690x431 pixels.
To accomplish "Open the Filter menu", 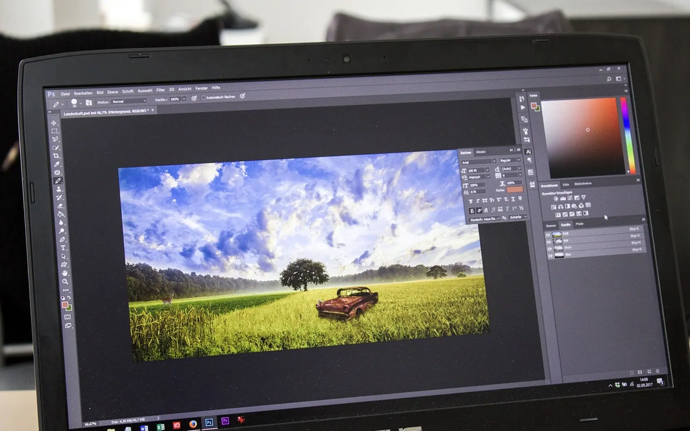I will coord(161,90).
